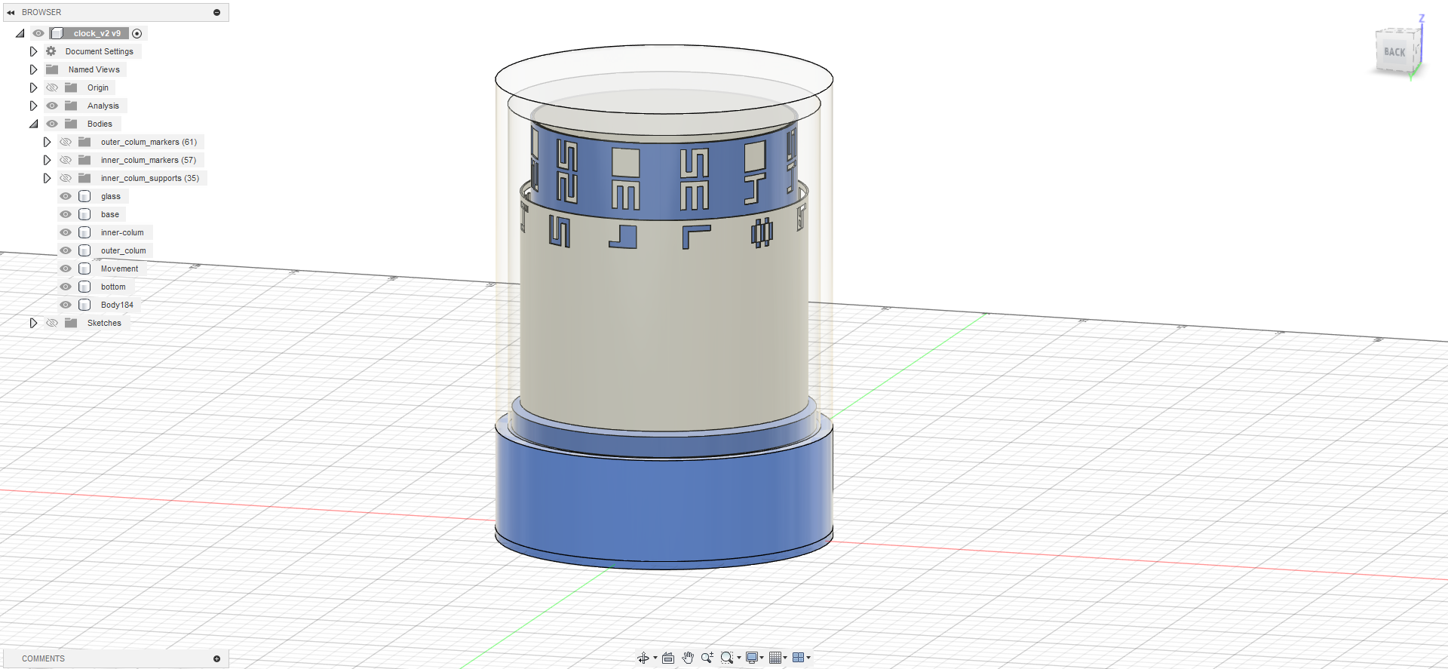Collapse the Browser panel with double arrows
Viewport: 1448px width, 669px height.
(x=11, y=12)
